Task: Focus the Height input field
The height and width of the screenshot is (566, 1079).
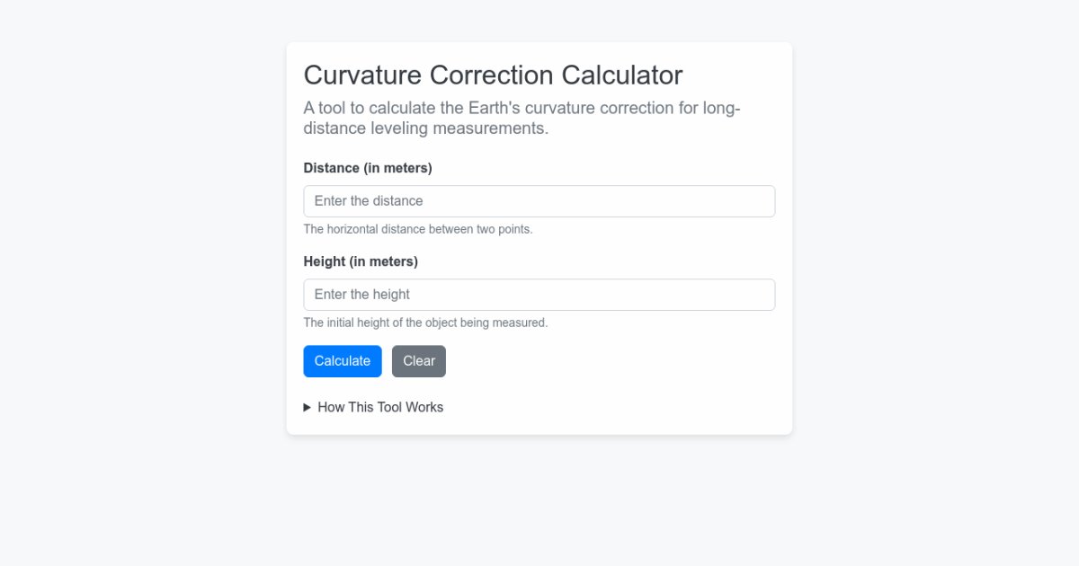Action: tap(539, 295)
